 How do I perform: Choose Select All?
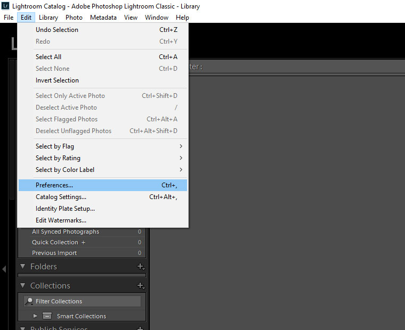(x=103, y=57)
